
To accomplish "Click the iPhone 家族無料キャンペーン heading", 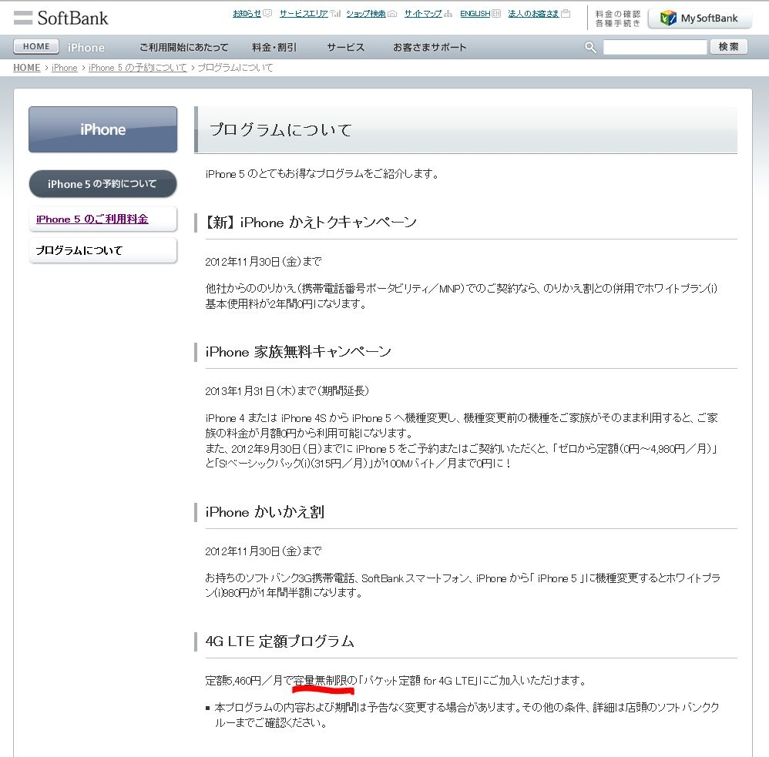I will [x=298, y=352].
